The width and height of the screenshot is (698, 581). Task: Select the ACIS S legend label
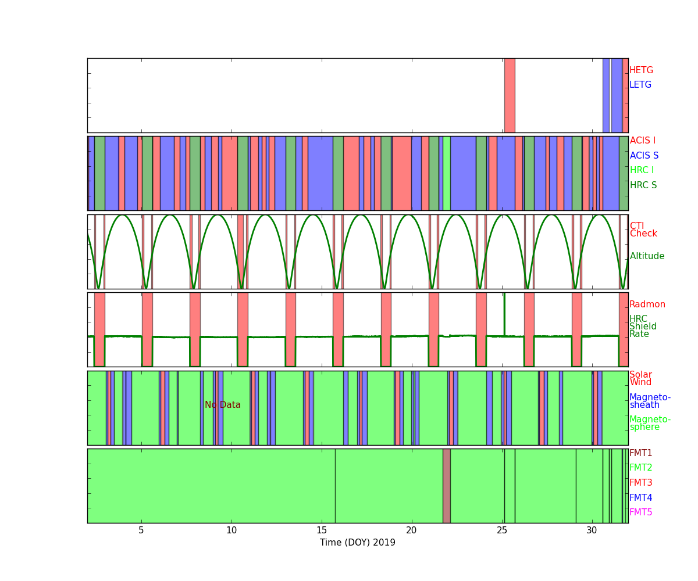tap(644, 156)
